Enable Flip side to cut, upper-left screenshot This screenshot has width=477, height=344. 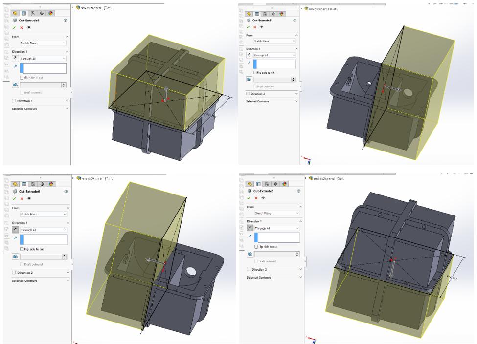tap(22, 78)
